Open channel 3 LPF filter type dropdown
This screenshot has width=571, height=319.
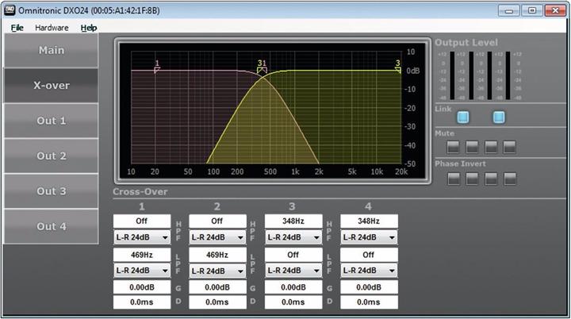(x=293, y=271)
